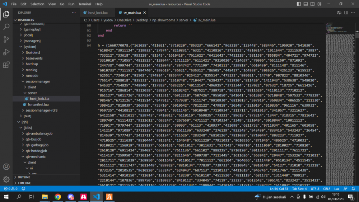The height and width of the screenshot is (202, 359).
Task: Click the errors and warnings status indicator
Action: pos(10,188)
